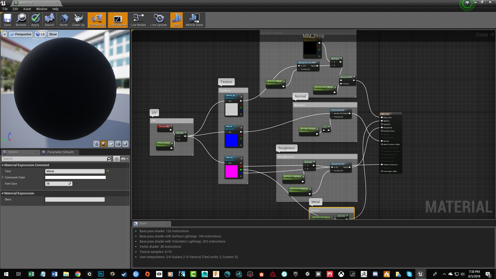Click the magnifier icon in Details search
This screenshot has width=496, height=279.
click(x=109, y=159)
